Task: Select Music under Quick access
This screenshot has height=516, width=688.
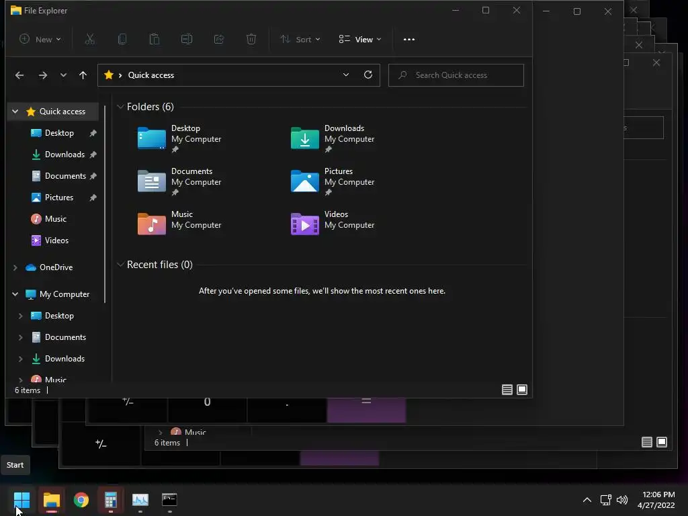Action: (x=55, y=219)
